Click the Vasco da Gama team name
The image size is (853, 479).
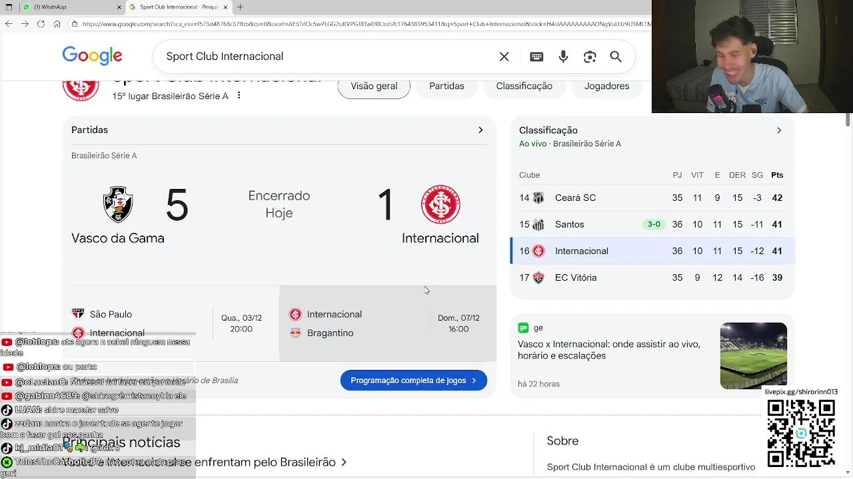pyautogui.click(x=118, y=238)
